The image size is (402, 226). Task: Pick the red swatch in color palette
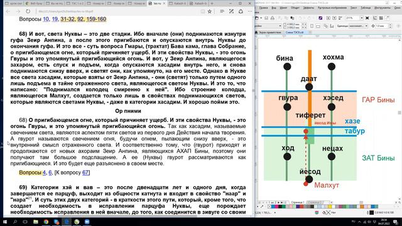pos(301,207)
